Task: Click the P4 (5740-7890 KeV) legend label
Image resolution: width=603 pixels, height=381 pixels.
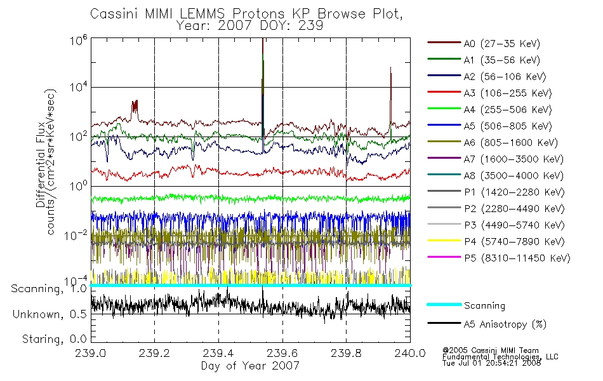Action: (x=514, y=242)
